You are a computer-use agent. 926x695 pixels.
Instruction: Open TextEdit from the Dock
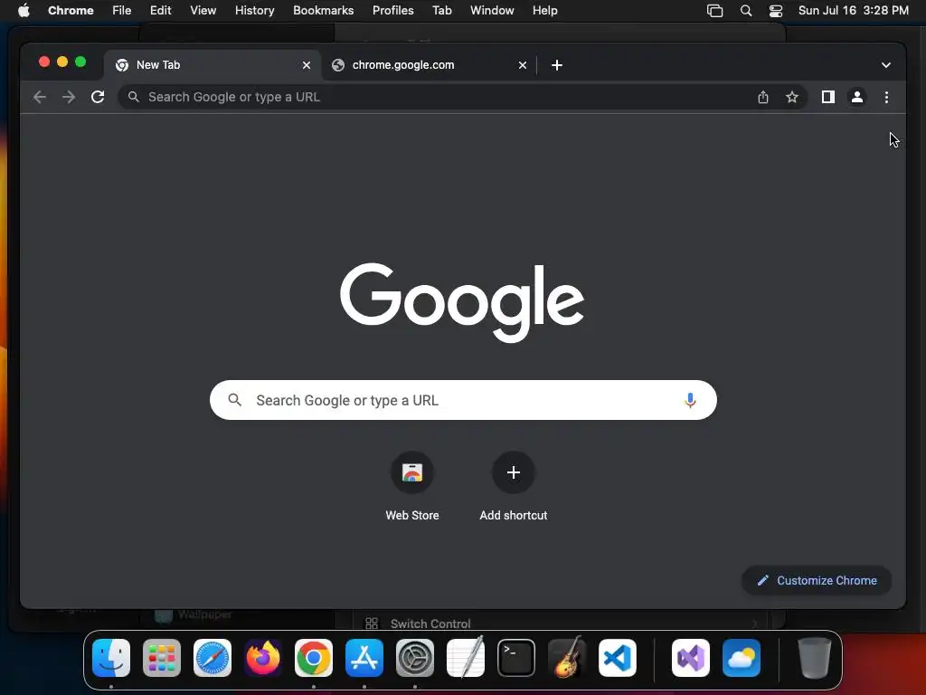click(x=466, y=658)
